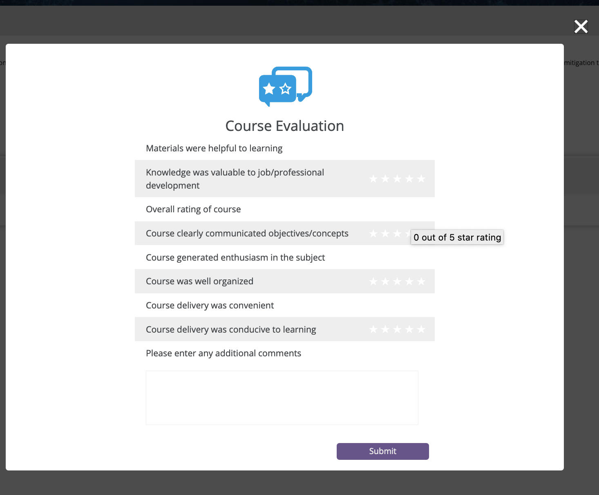Viewport: 599px width, 495px height.
Task: Rate Knowledge was valuable five stars
Action: tap(421, 179)
